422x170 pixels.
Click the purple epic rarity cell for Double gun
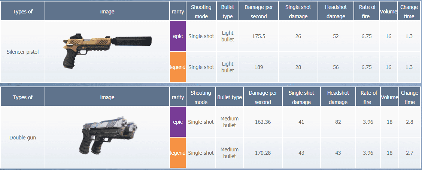pos(178,122)
